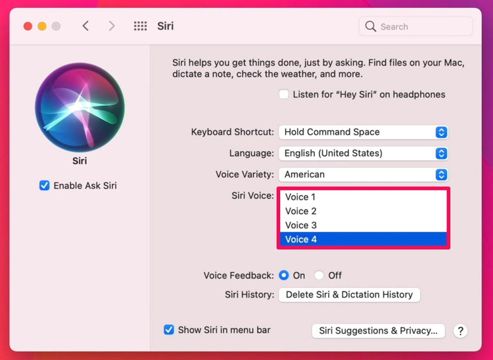493x360 pixels.
Task: Open help with the question mark button
Action: click(460, 331)
